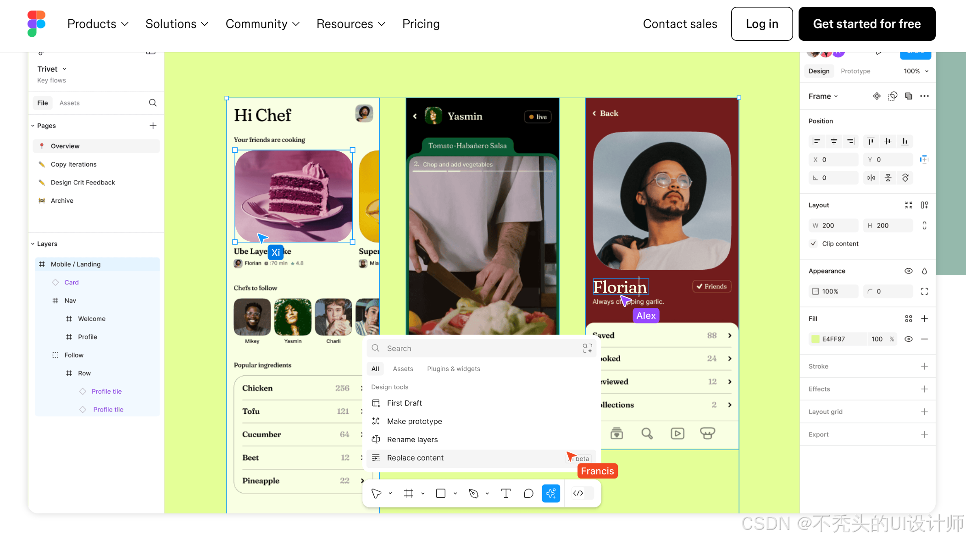Open the Assets tab in left panel
Screen dimensions: 966x540
pos(69,103)
